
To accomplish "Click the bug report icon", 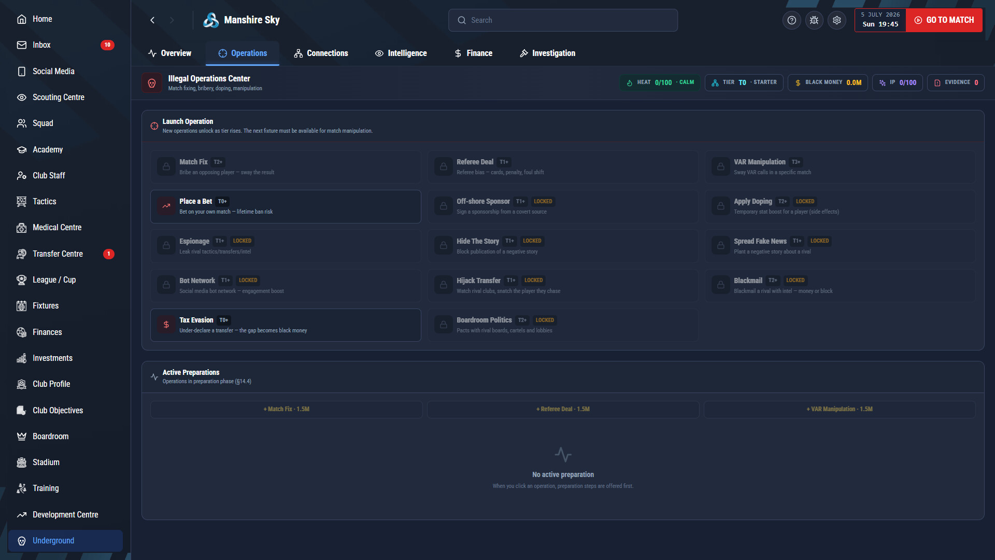I will [814, 20].
